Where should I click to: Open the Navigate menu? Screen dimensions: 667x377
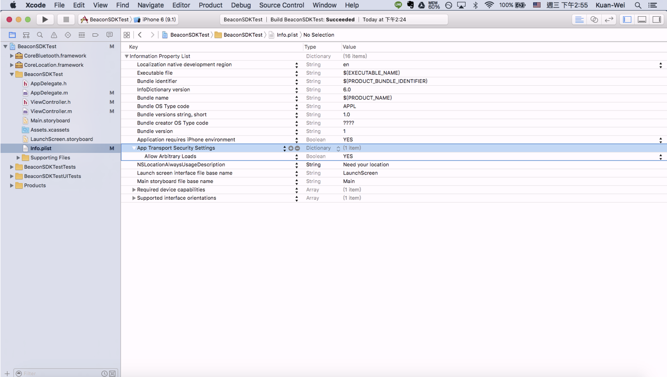pyautogui.click(x=150, y=5)
